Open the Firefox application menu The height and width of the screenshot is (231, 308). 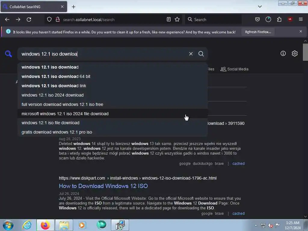tap(301, 20)
